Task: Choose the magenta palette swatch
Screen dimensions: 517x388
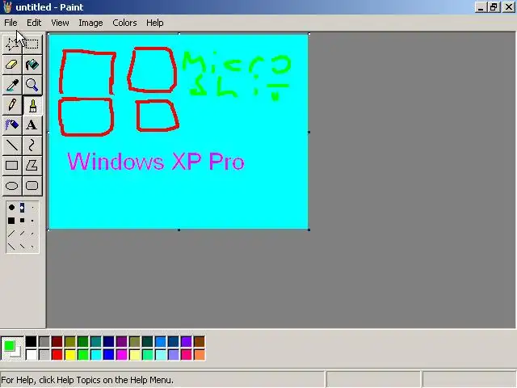Action: tap(122, 355)
